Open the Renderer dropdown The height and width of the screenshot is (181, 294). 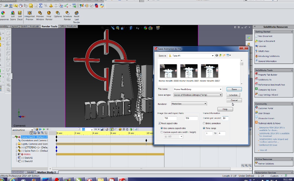205,104
